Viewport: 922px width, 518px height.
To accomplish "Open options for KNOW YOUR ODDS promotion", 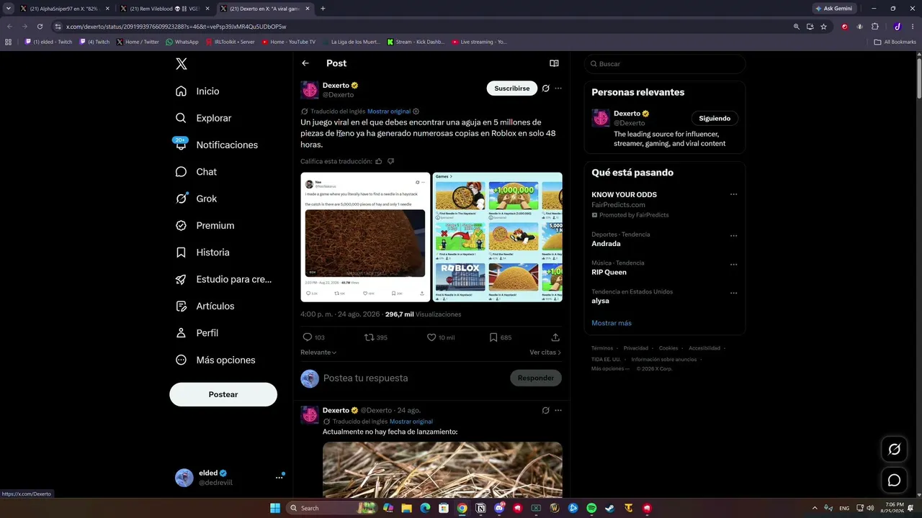I will tap(733, 194).
